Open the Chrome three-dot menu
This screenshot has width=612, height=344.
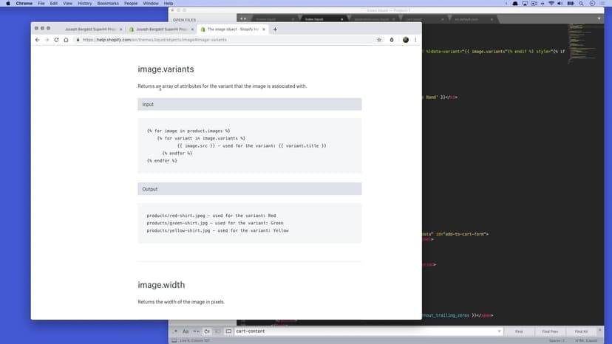[415, 40]
